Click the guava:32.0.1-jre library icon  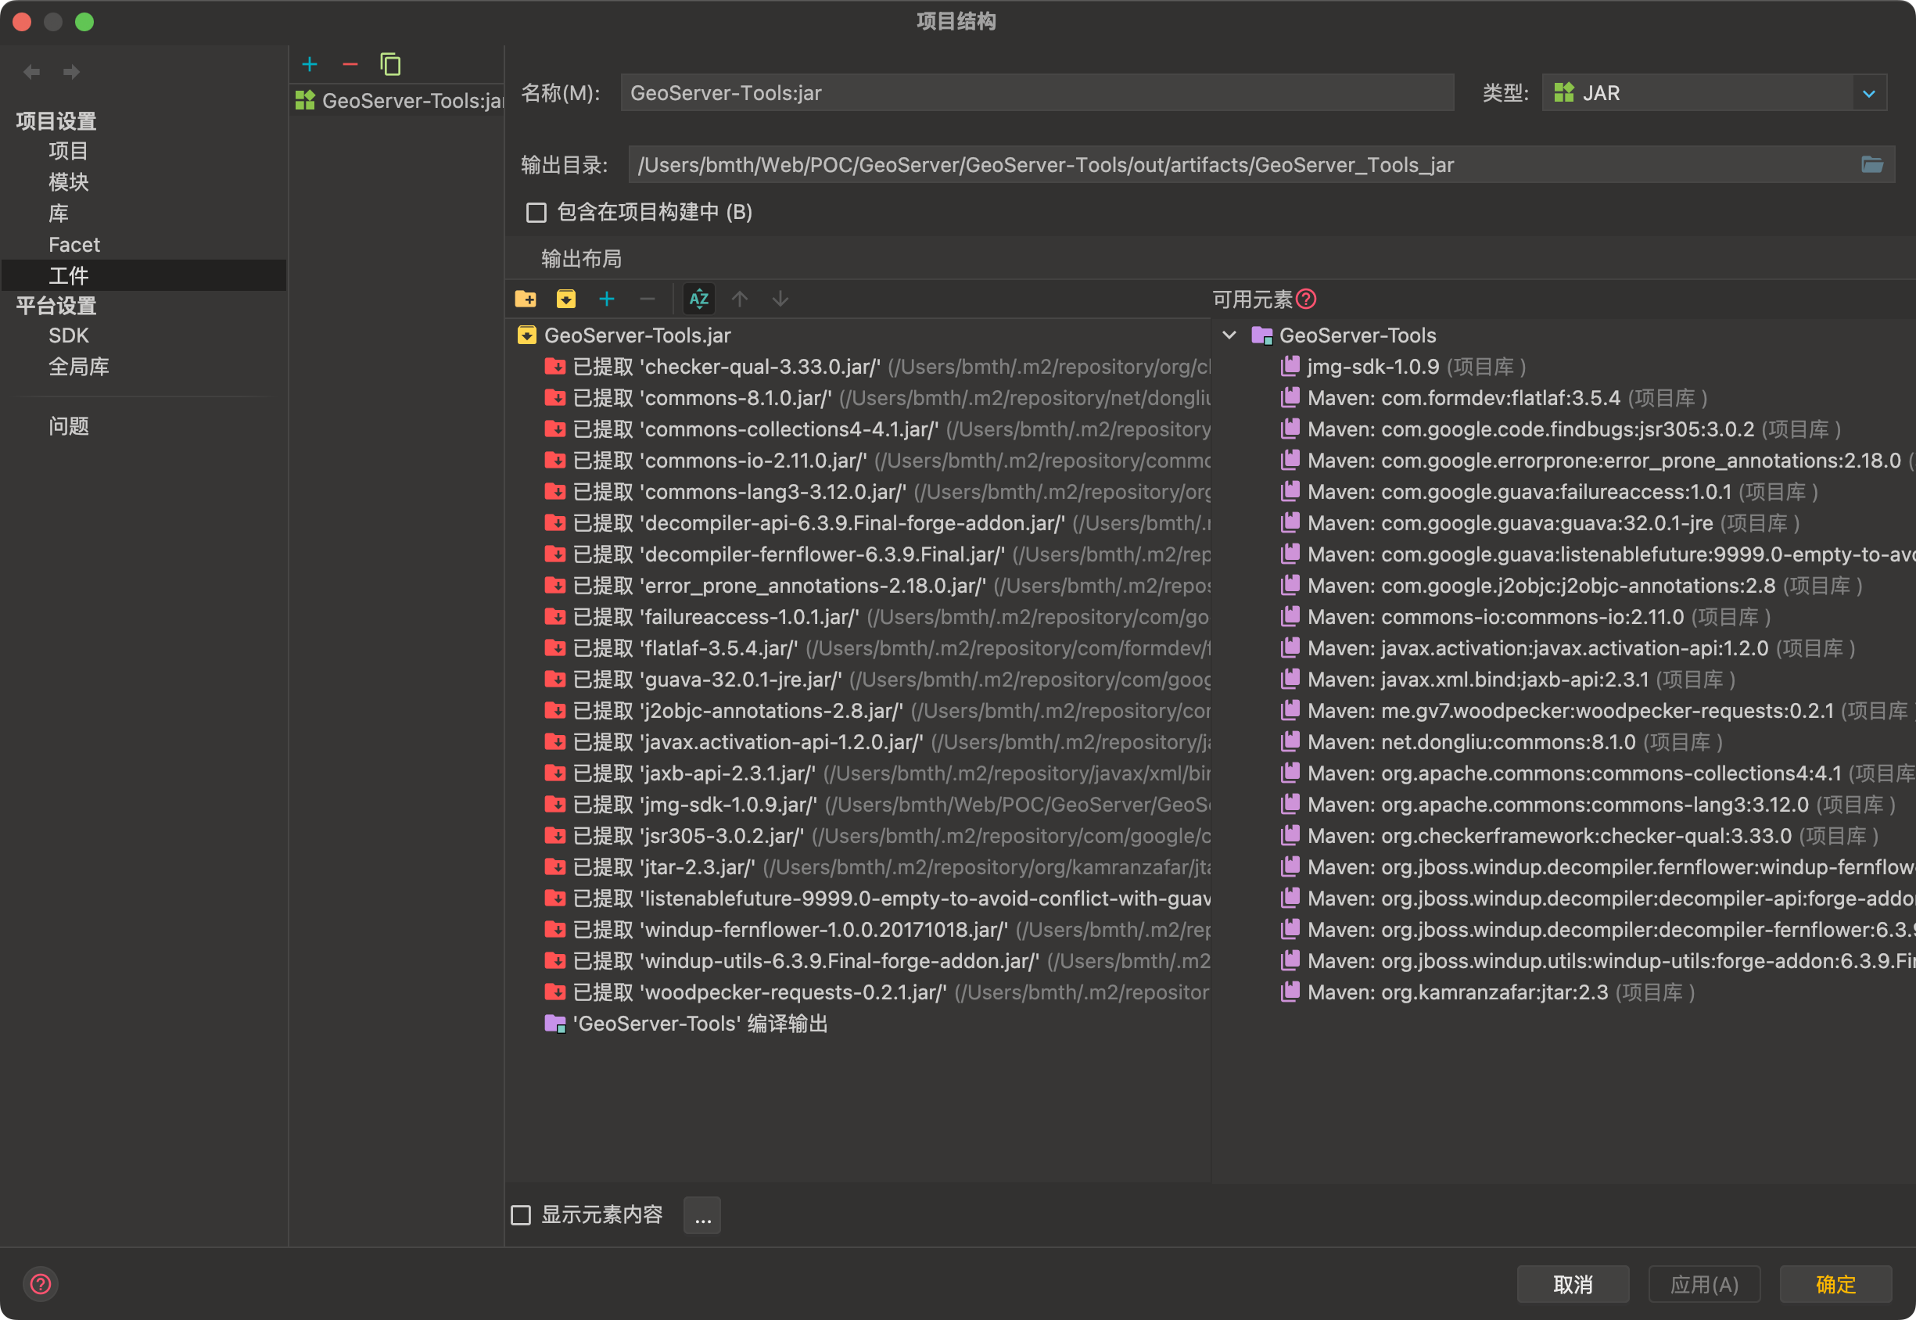pyautogui.click(x=1290, y=522)
